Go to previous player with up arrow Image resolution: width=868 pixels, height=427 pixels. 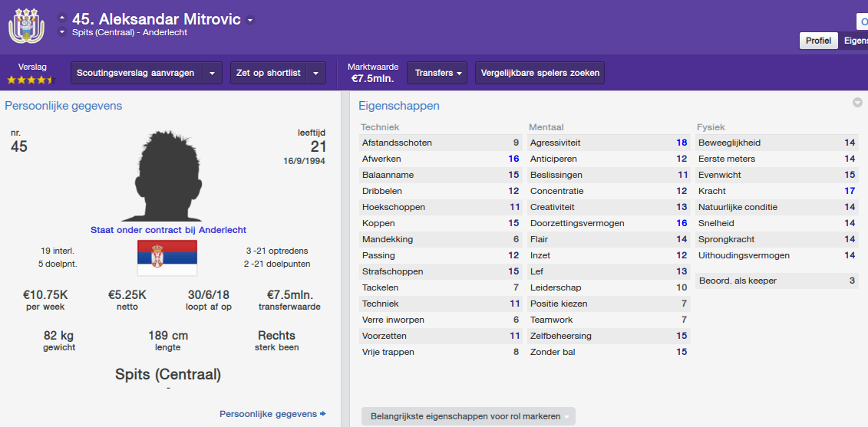click(x=61, y=18)
